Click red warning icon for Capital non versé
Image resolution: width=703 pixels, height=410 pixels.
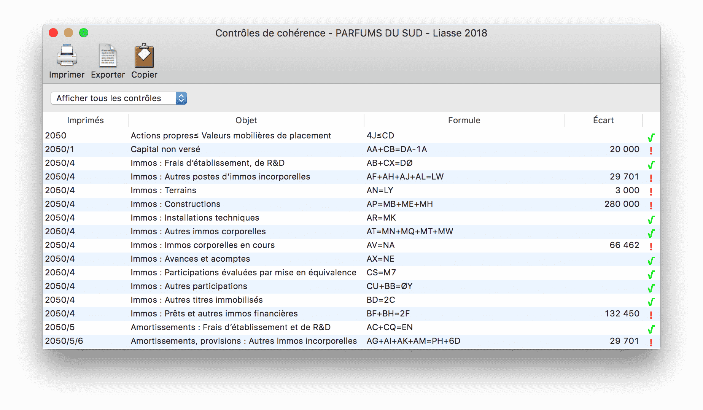point(651,151)
